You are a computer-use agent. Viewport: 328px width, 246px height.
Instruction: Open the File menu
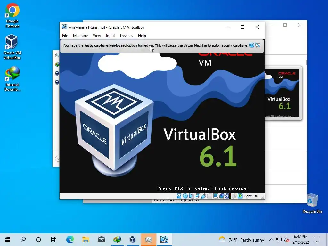point(65,36)
